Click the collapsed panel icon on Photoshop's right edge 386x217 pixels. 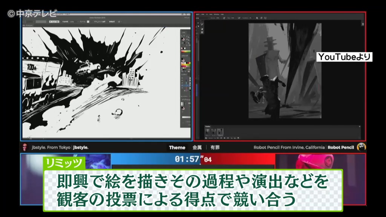[363, 24]
